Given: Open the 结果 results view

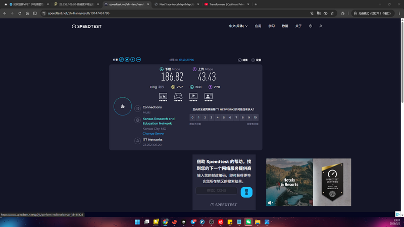Looking at the screenshot, I should tap(243, 60).
